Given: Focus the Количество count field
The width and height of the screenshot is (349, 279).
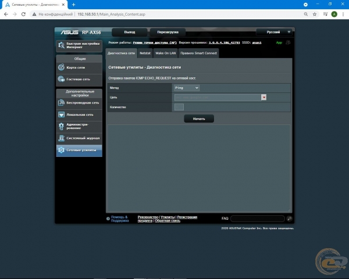Looking at the screenshot, I should tap(179, 107).
